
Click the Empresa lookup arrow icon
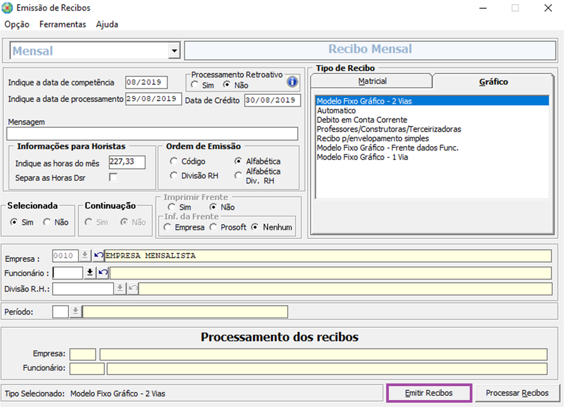pos(85,255)
